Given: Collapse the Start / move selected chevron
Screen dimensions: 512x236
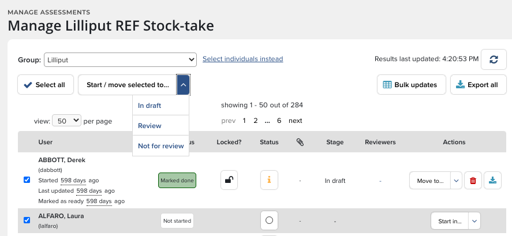Looking at the screenshot, I should click(183, 85).
